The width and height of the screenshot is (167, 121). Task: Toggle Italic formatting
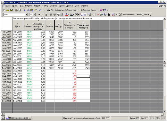43,15
